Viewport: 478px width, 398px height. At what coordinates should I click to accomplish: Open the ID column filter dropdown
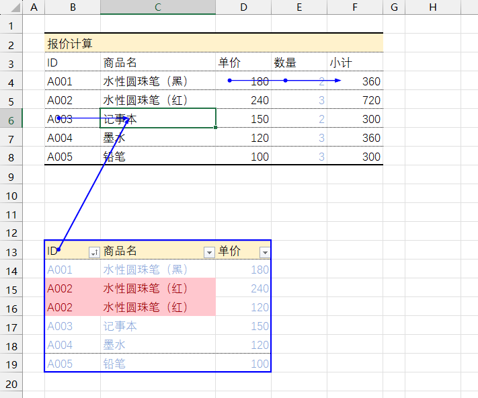pyautogui.click(x=94, y=252)
